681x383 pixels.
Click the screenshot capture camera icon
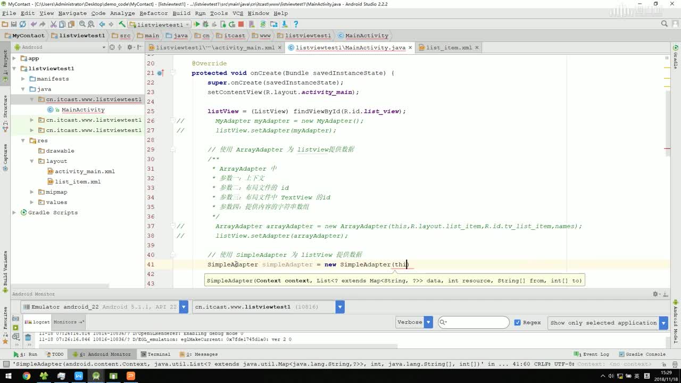point(15,318)
